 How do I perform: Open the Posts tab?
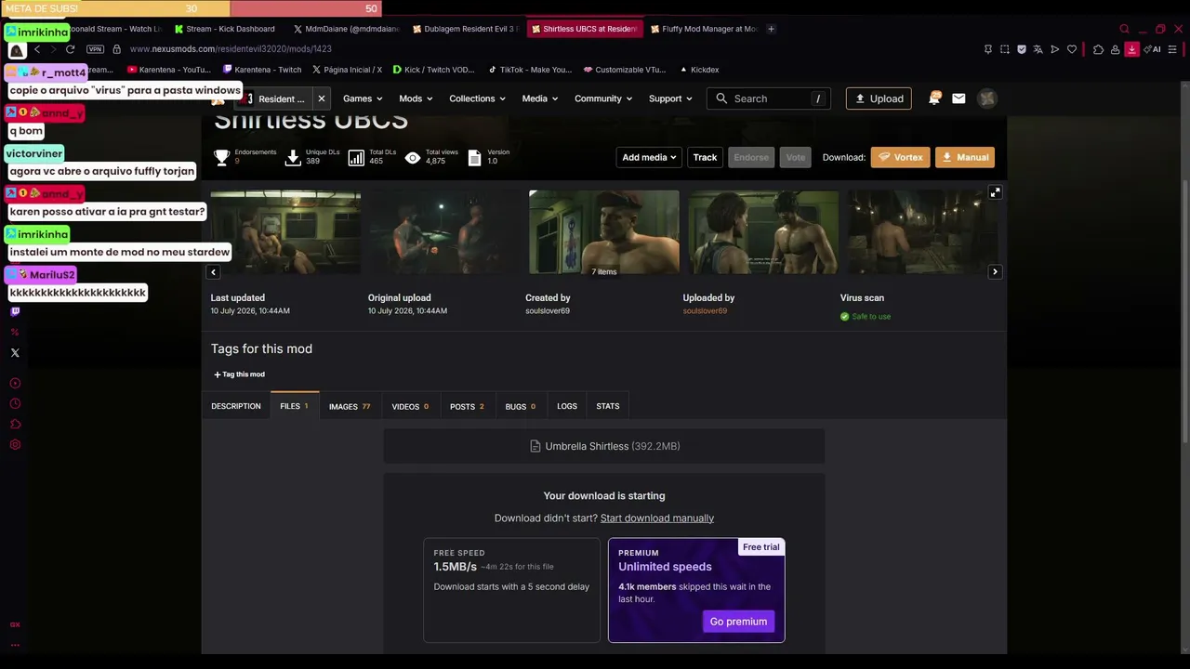(x=467, y=406)
